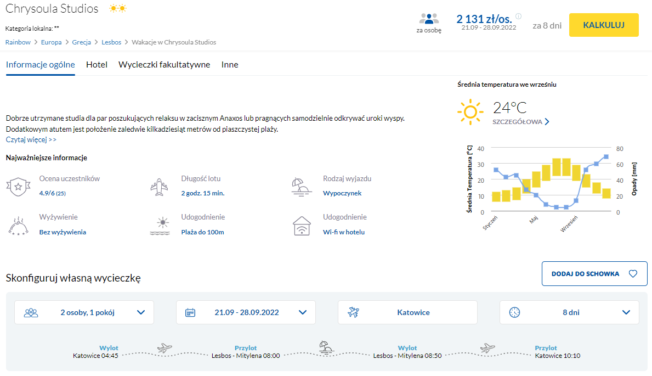This screenshot has height=376, width=652.
Task: Click the participant rating badge icon
Action: point(18,186)
